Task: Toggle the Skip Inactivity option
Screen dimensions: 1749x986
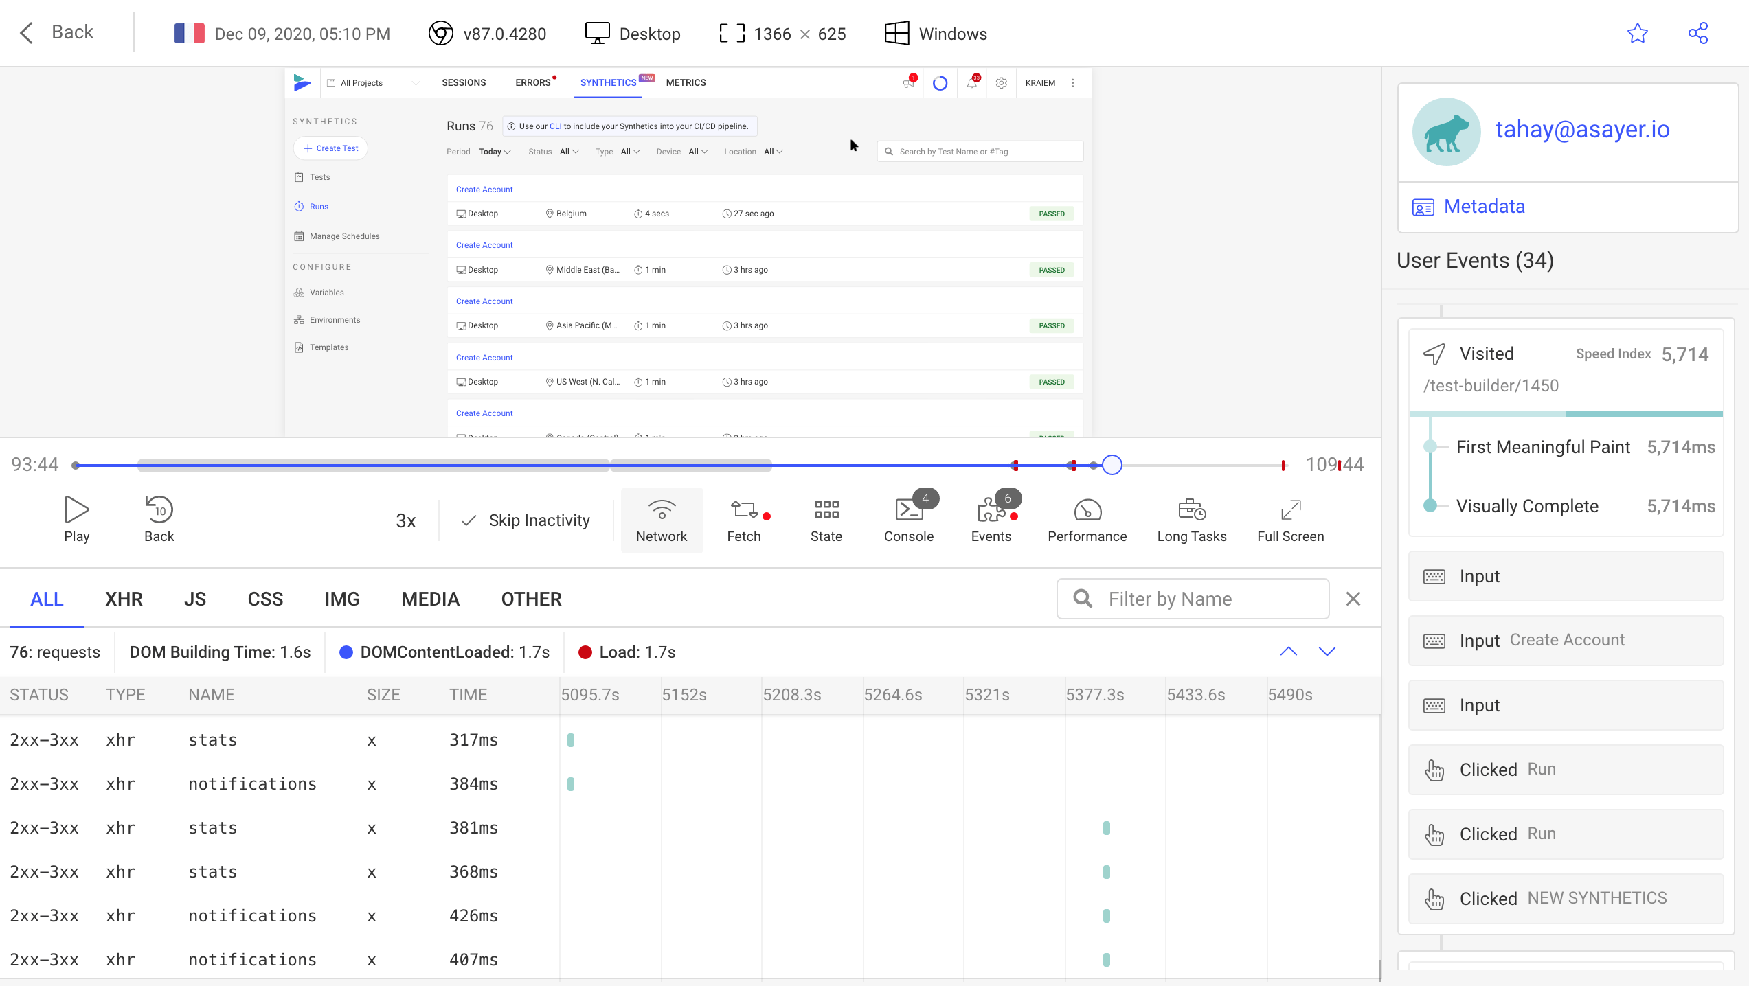Action: point(526,520)
